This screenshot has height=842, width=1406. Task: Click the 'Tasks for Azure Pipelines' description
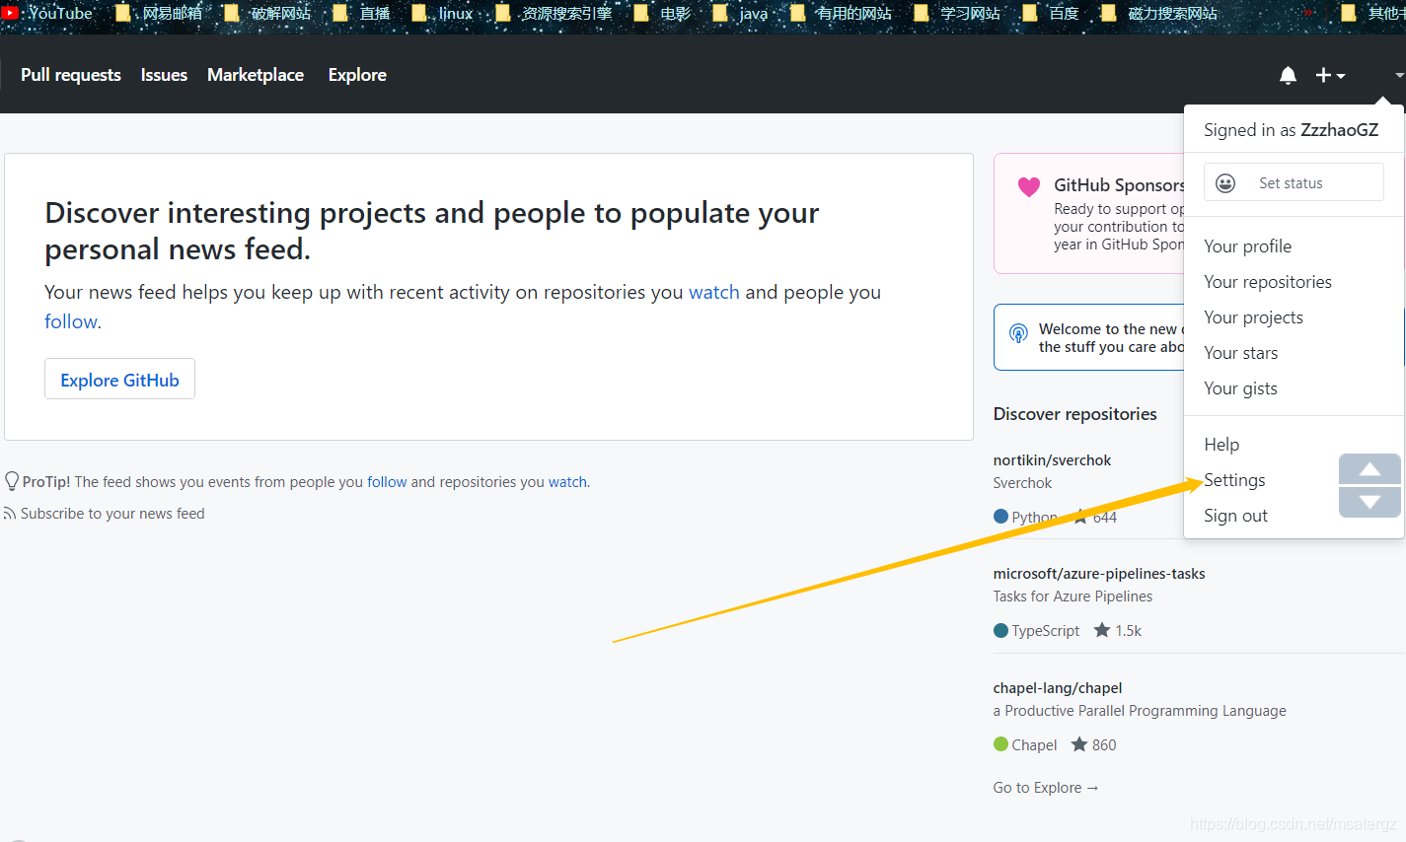(x=1073, y=596)
